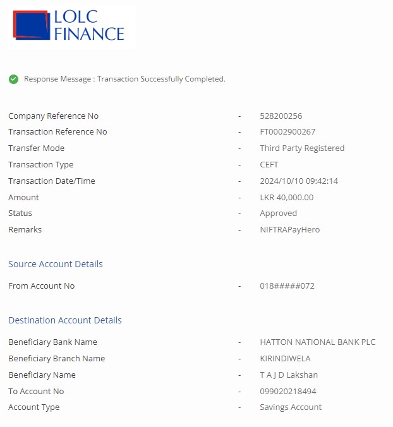
Task: Select the CEFT transaction type value
Action: point(269,165)
